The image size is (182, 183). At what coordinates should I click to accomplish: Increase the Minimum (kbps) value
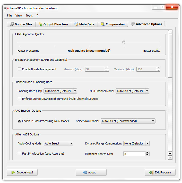107,68
